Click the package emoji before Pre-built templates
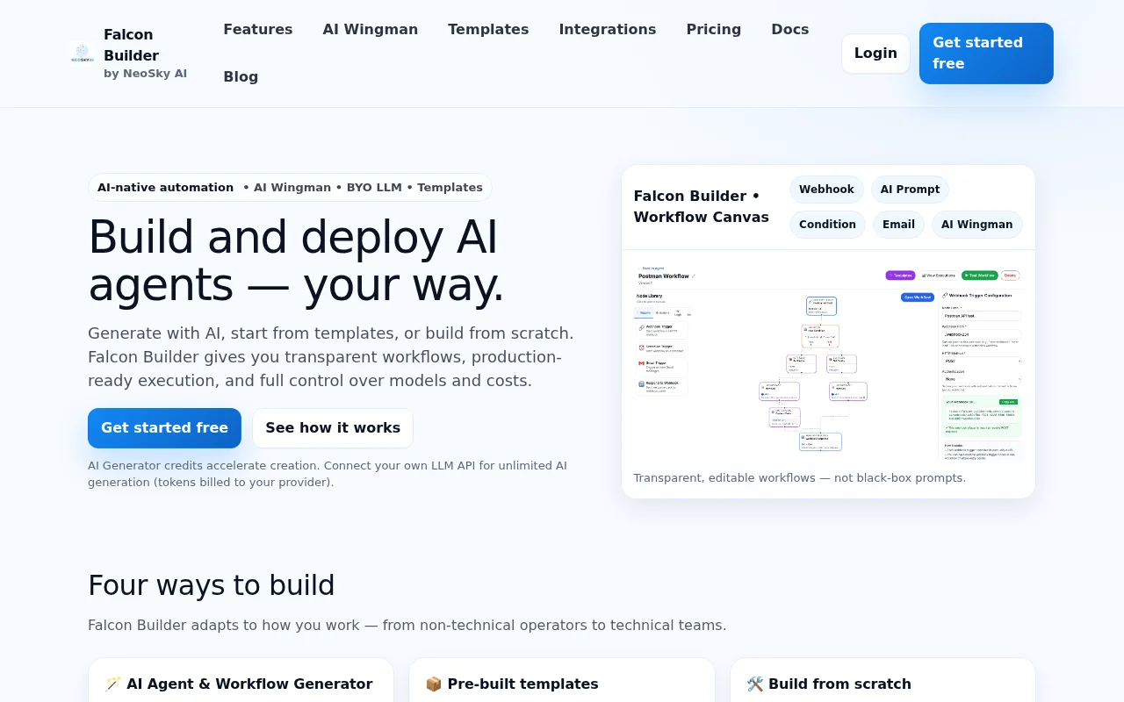This screenshot has height=702, width=1124. 434,684
